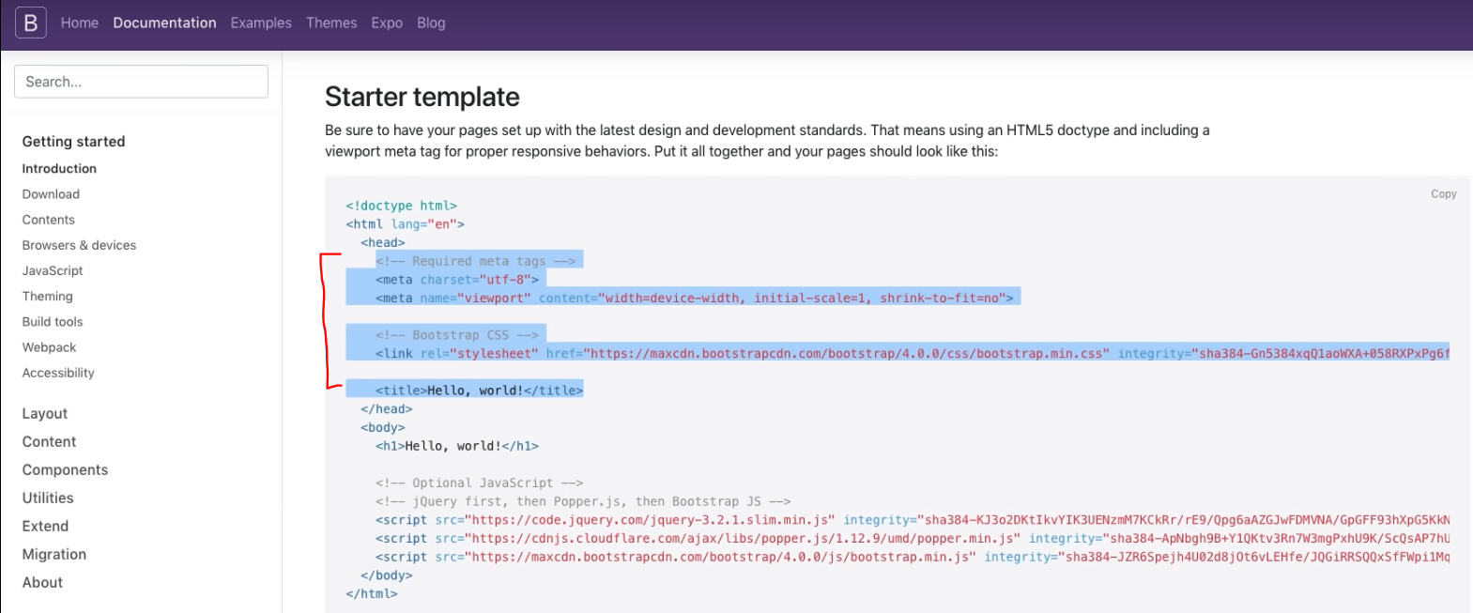
Task: Expand the Extend sidebar section
Action: point(45,527)
